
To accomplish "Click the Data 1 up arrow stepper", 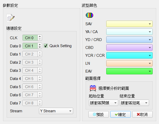I will click(40, 53).
